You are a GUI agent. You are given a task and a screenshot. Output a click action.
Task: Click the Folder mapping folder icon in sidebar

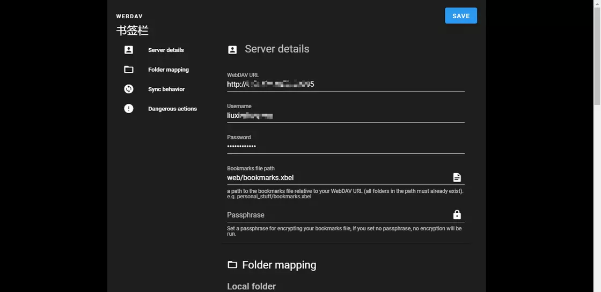(129, 70)
